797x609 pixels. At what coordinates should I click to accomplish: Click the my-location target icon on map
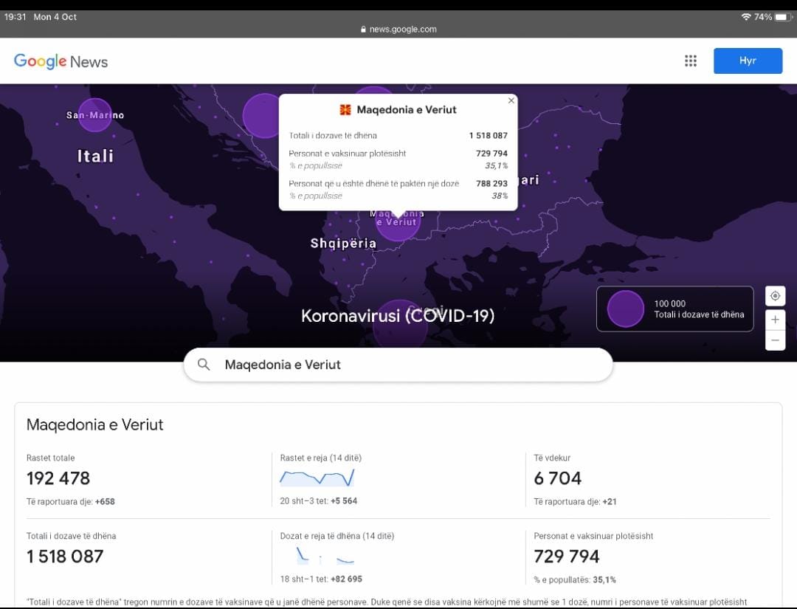click(775, 296)
